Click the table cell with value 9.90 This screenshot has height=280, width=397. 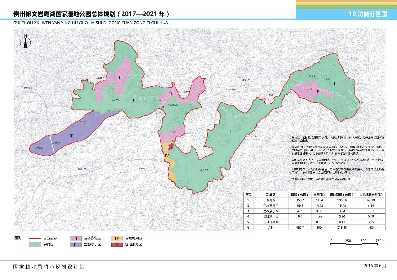point(319,211)
